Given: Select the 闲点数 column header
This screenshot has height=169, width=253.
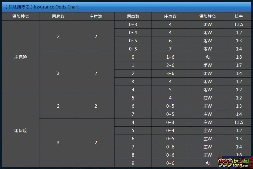Looking at the screenshot, I should (x=133, y=16).
